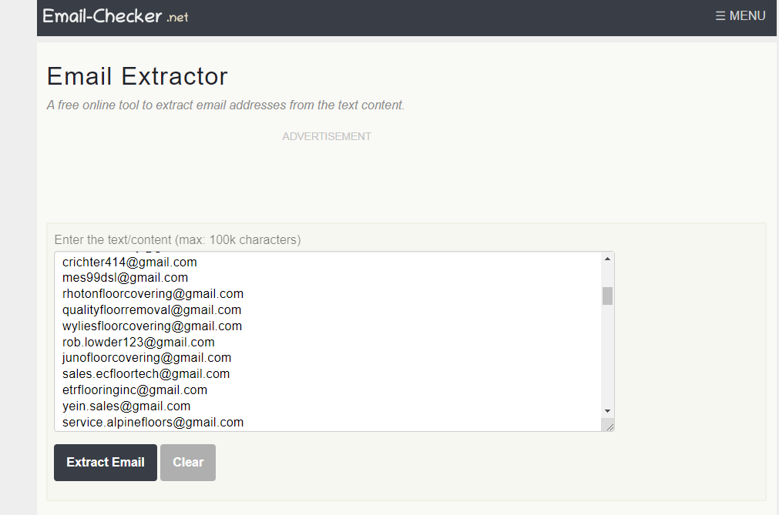Click the mes99dsl@gmail.com line

(125, 278)
